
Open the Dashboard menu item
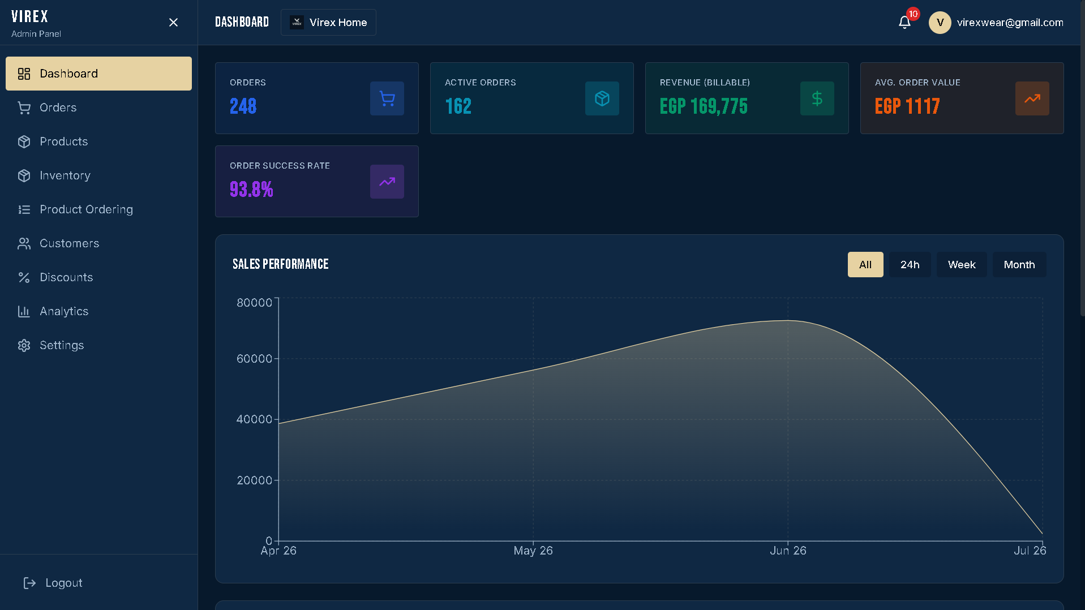(x=98, y=74)
